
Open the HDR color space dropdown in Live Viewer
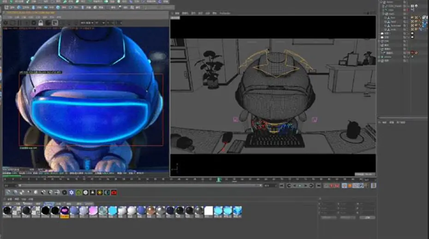(87, 23)
